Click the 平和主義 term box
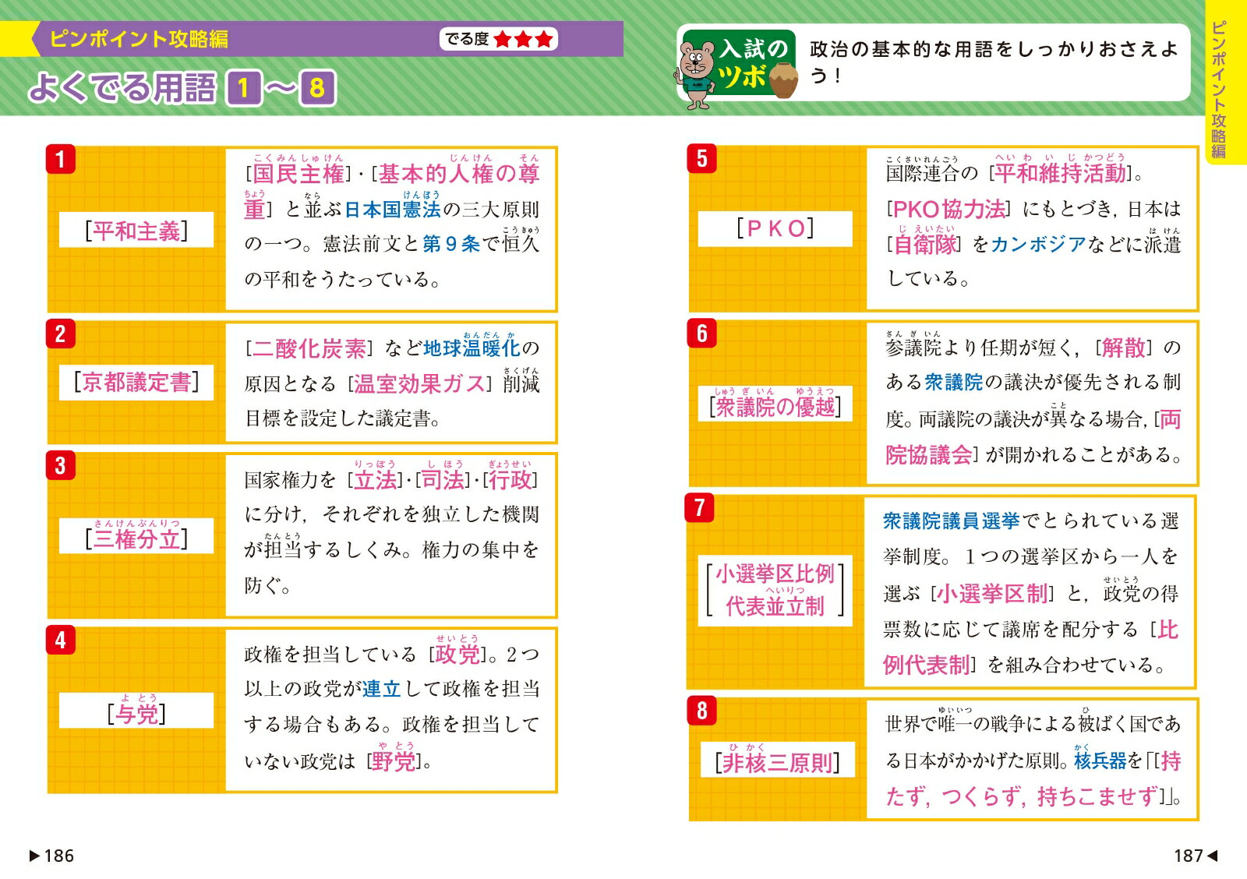The height and width of the screenshot is (879, 1247). [x=136, y=231]
